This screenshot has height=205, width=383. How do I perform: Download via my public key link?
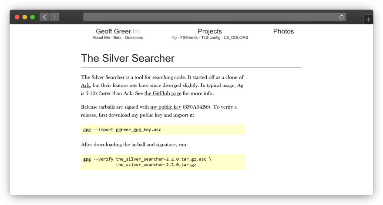(x=166, y=107)
